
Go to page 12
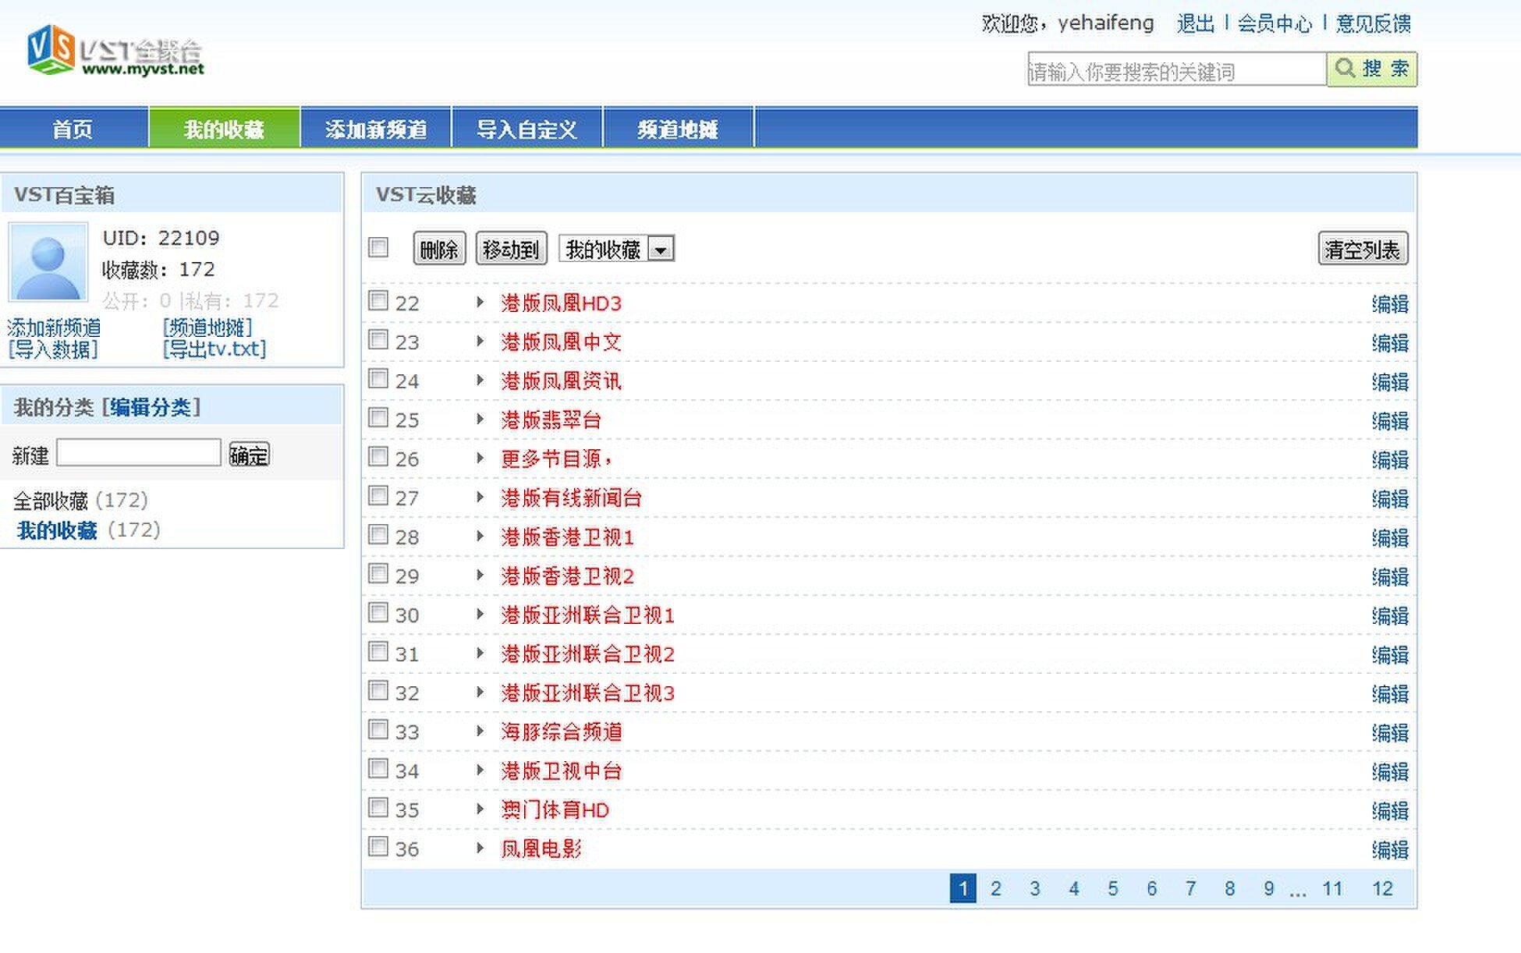pyautogui.click(x=1383, y=888)
